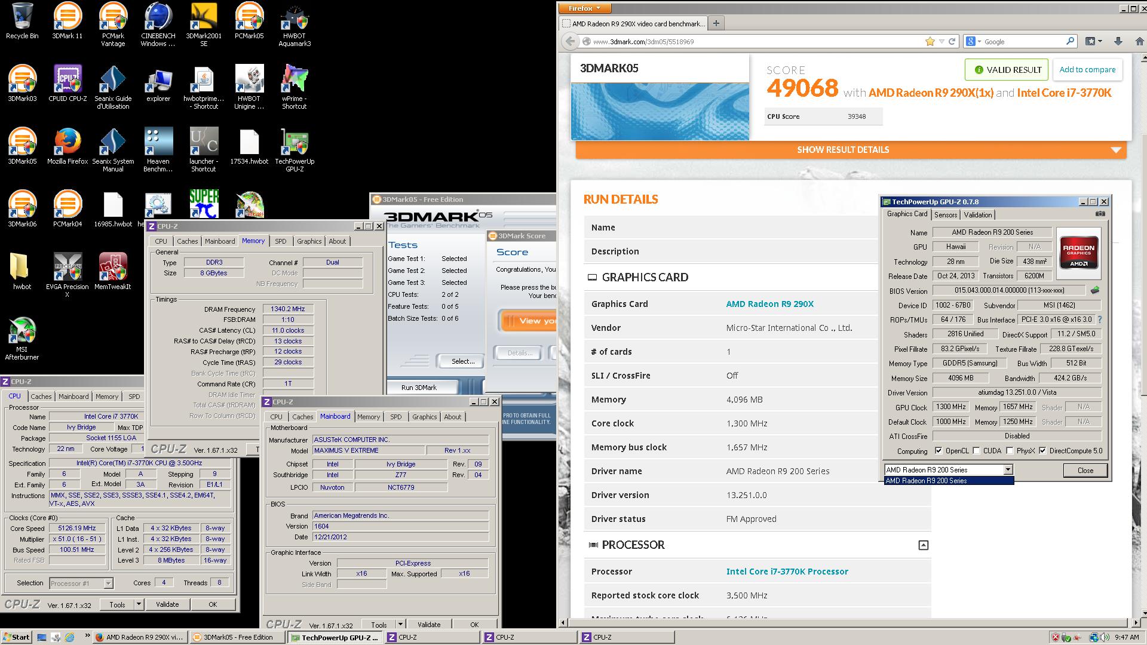Image resolution: width=1147 pixels, height=645 pixels.
Task: Click VALID RESULT badge
Action: click(x=1007, y=70)
